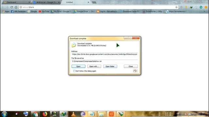
Task: Open the computer icon on the taskbar
Action: (26, 114)
